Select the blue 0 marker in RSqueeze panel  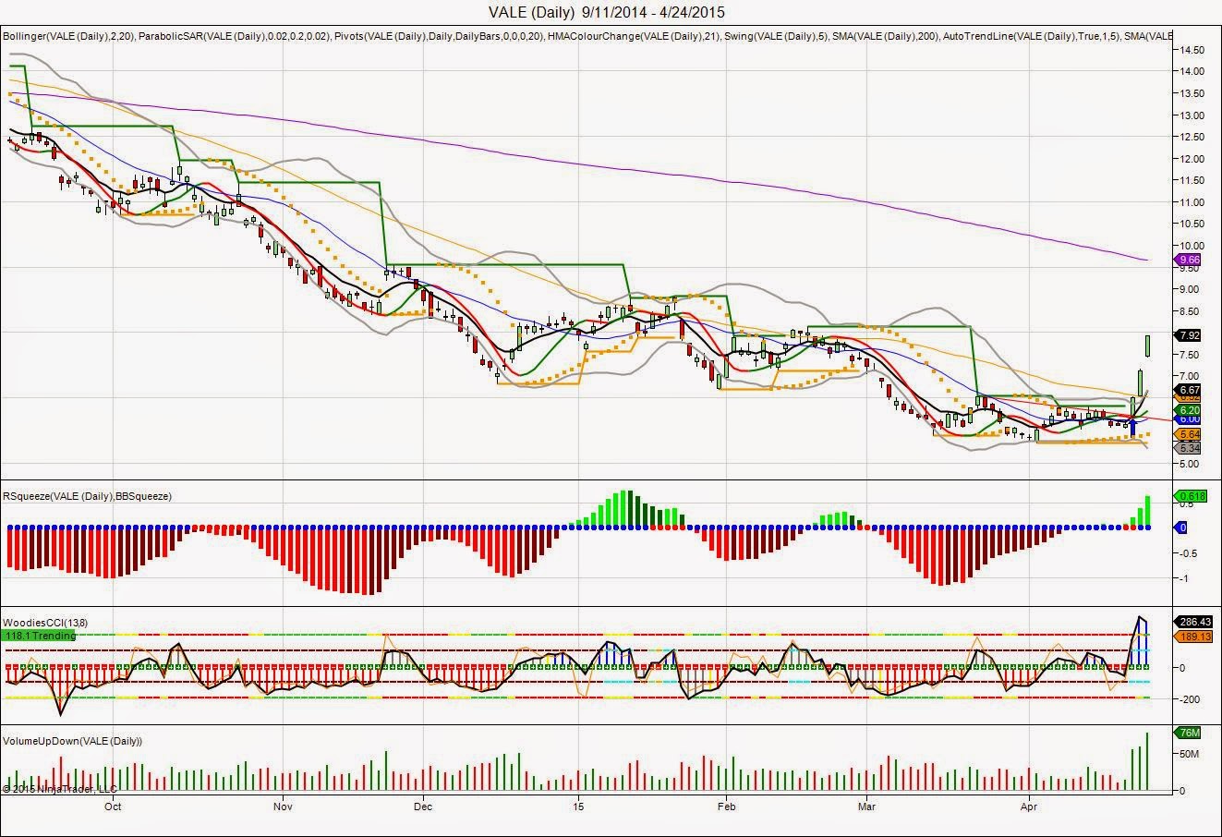click(1180, 528)
